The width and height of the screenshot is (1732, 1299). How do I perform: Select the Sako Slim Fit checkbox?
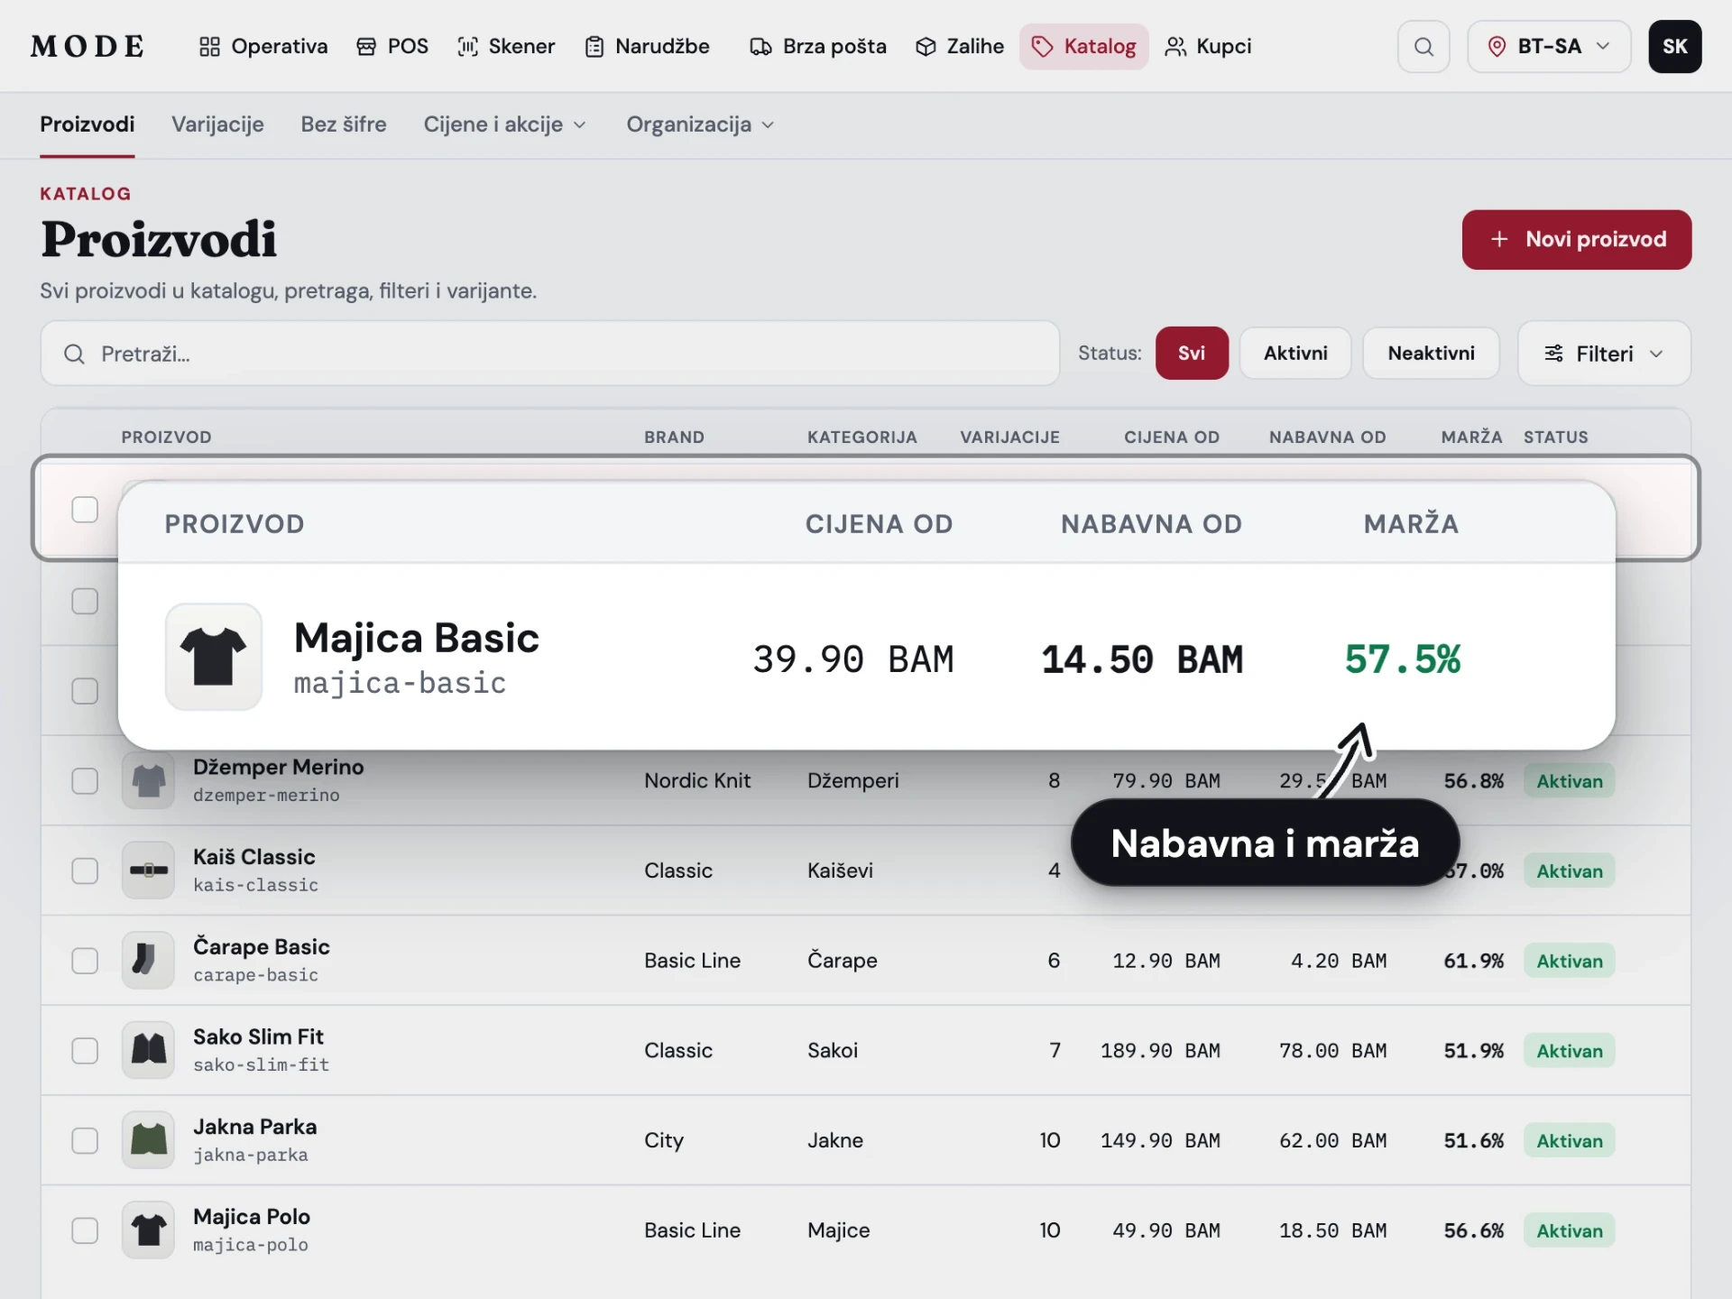pyautogui.click(x=85, y=1050)
